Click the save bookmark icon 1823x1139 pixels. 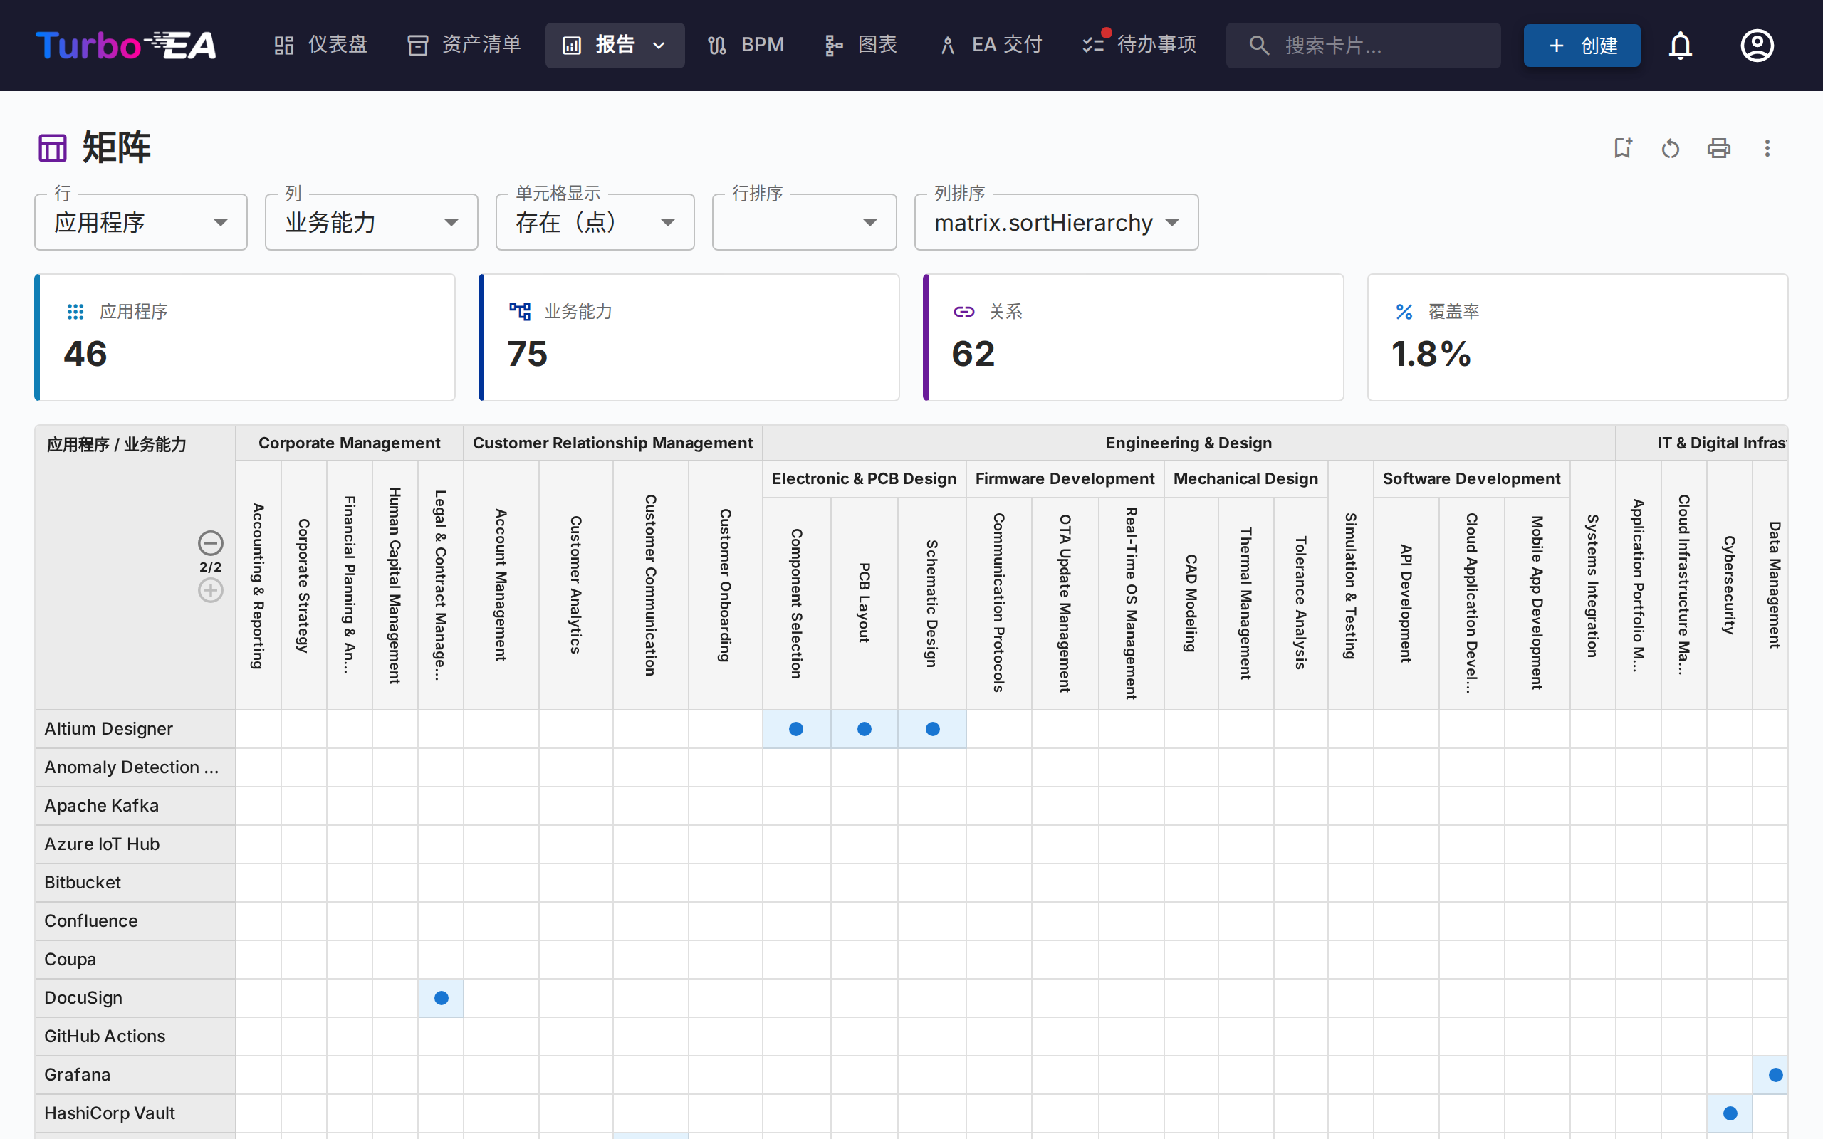click(x=1622, y=147)
